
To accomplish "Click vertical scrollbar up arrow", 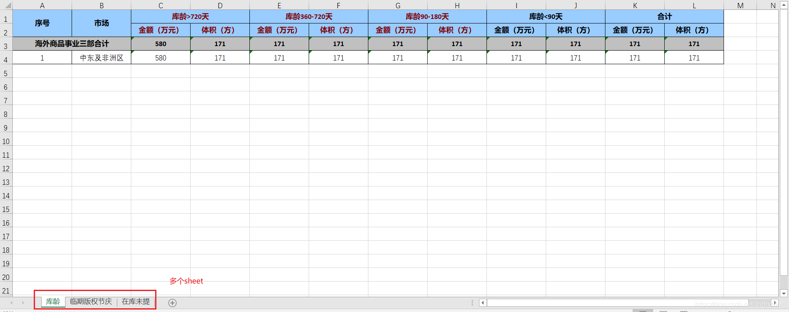I will (x=784, y=5).
